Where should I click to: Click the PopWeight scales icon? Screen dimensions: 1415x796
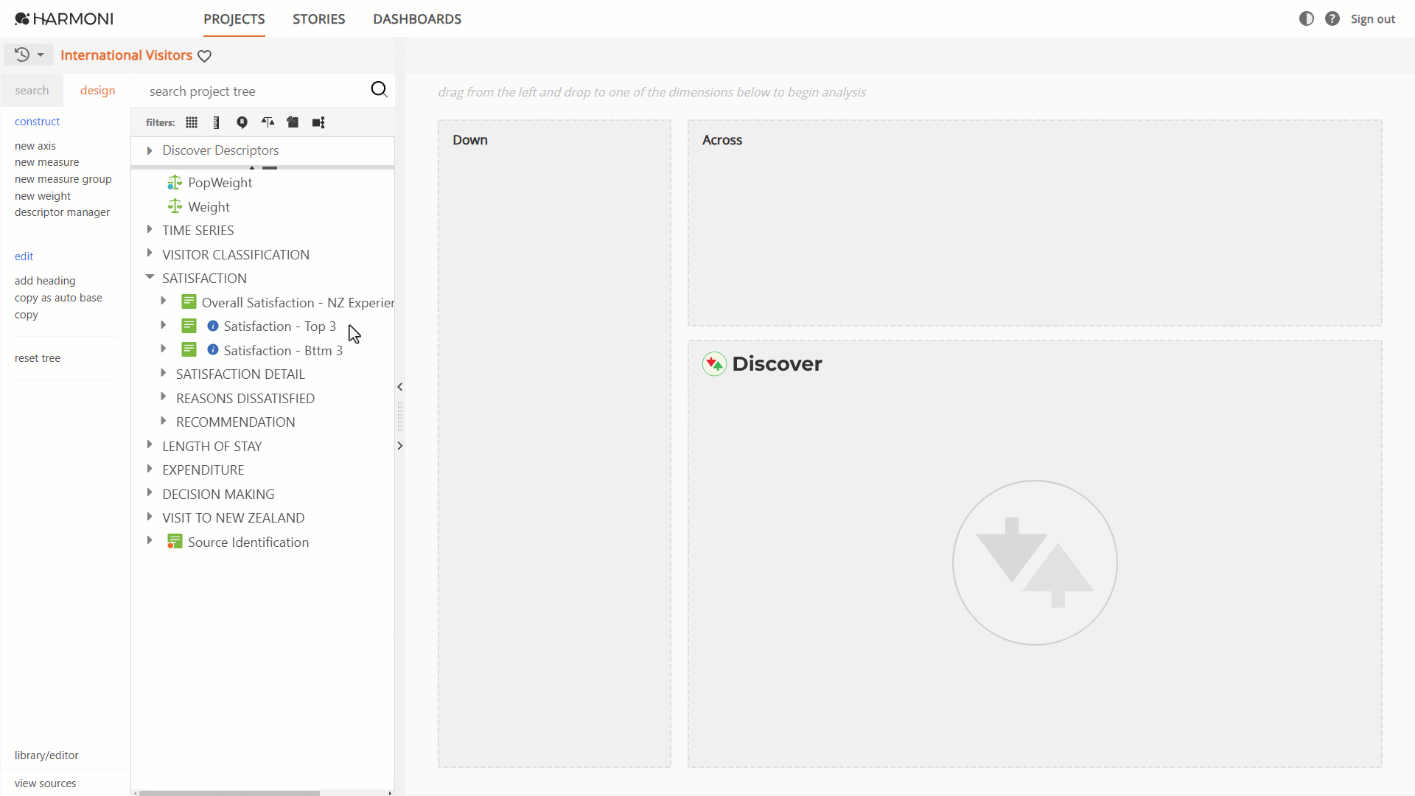[x=175, y=182]
